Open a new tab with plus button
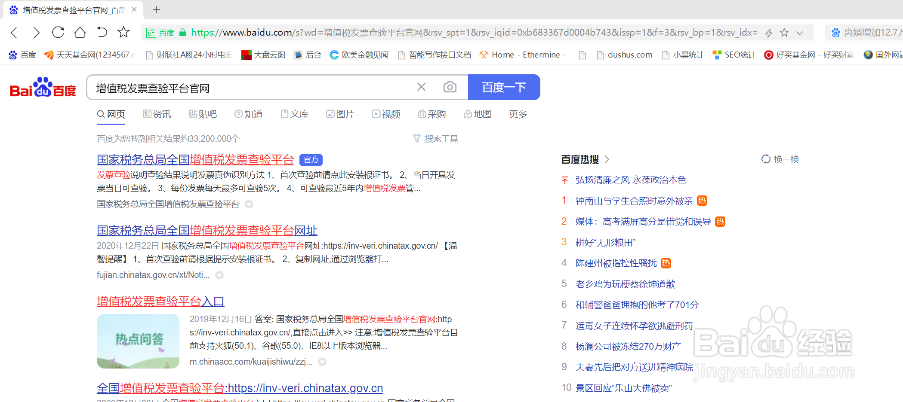This screenshot has width=903, height=402. tap(157, 9)
